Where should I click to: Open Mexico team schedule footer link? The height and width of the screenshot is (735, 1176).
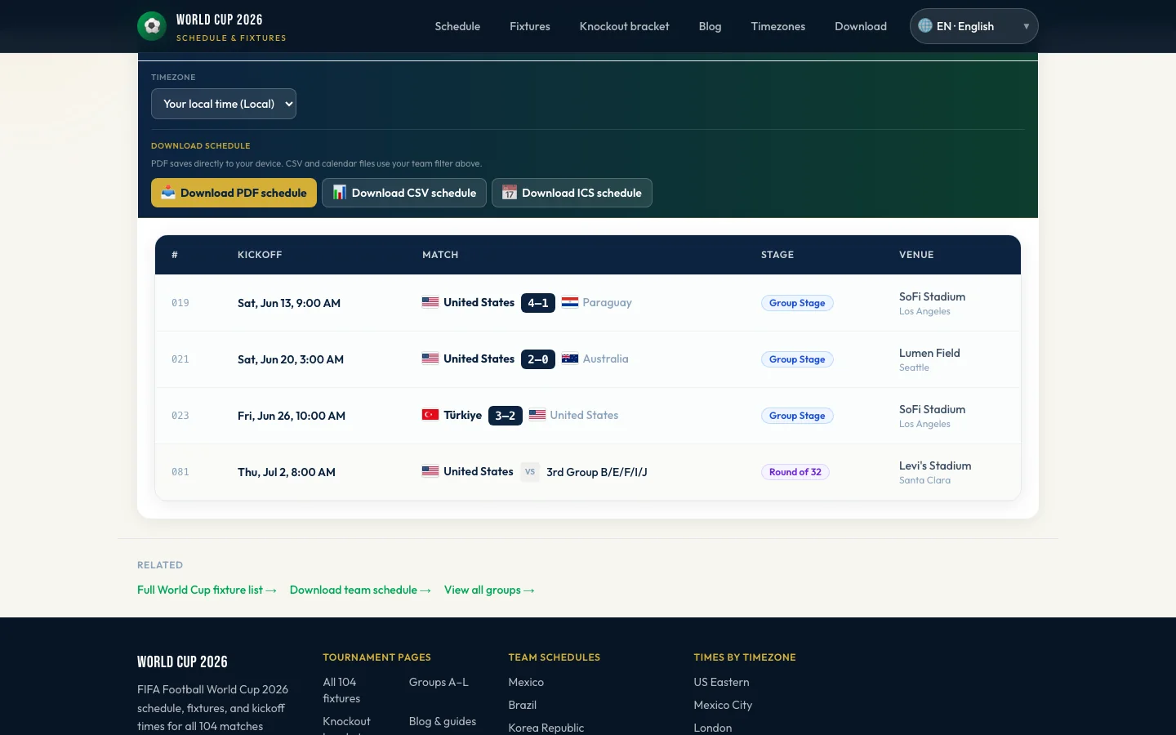pyautogui.click(x=526, y=682)
